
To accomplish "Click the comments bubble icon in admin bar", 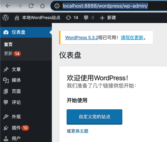I will [86, 18].
